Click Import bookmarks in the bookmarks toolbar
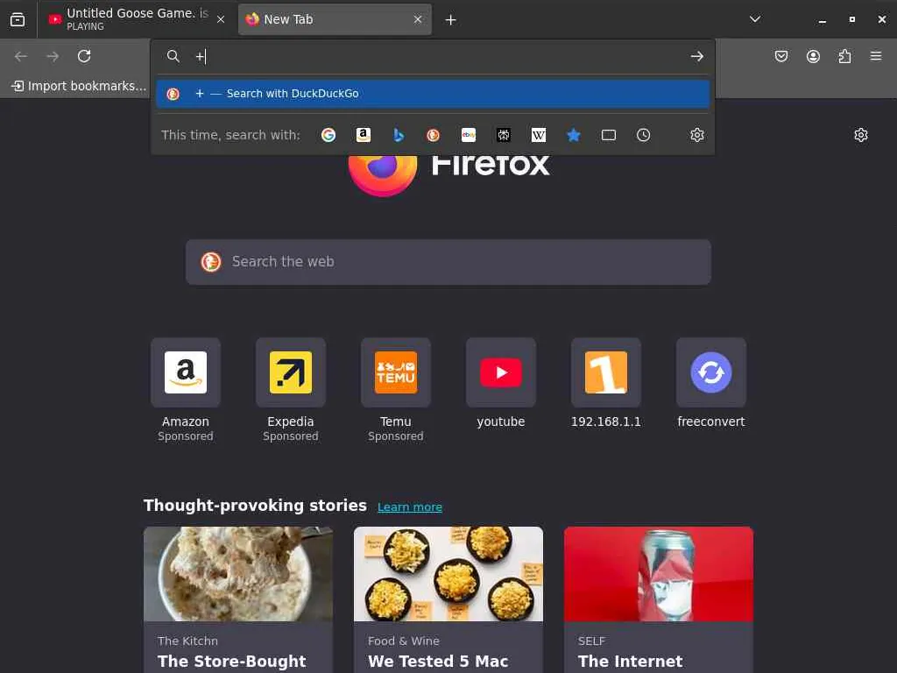The width and height of the screenshot is (897, 673). coord(79,86)
